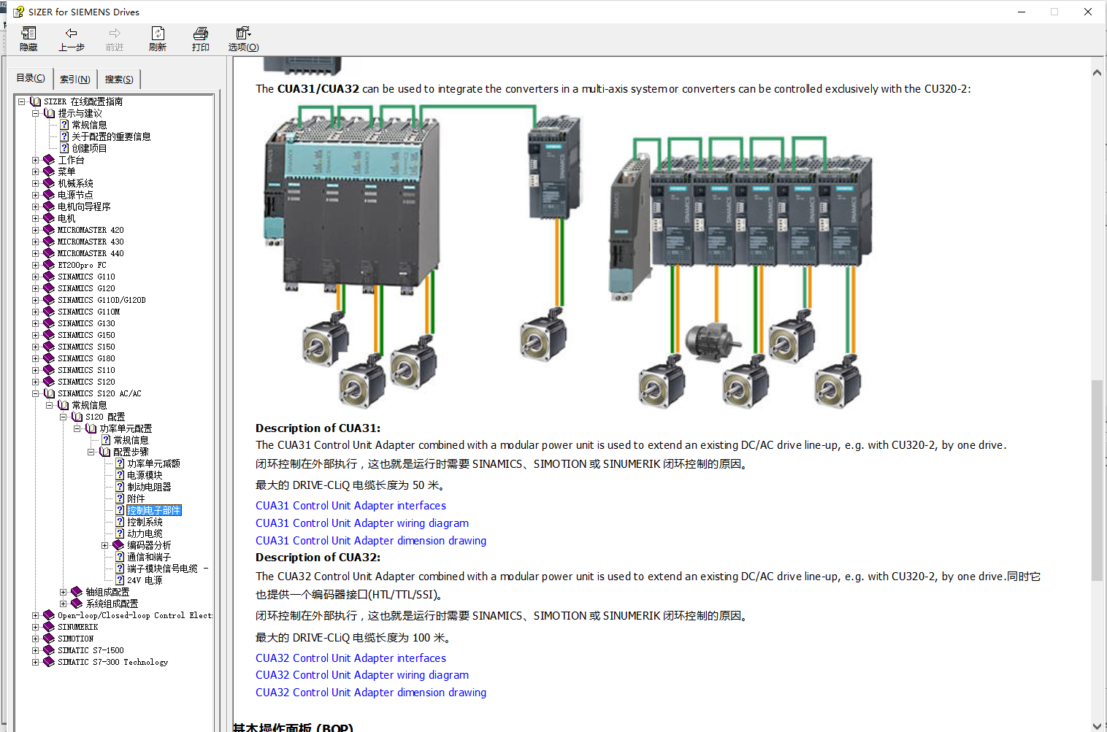Image resolution: width=1107 pixels, height=732 pixels.
Task: Select the SINAMICS G180 tree item
Action: tap(86, 358)
